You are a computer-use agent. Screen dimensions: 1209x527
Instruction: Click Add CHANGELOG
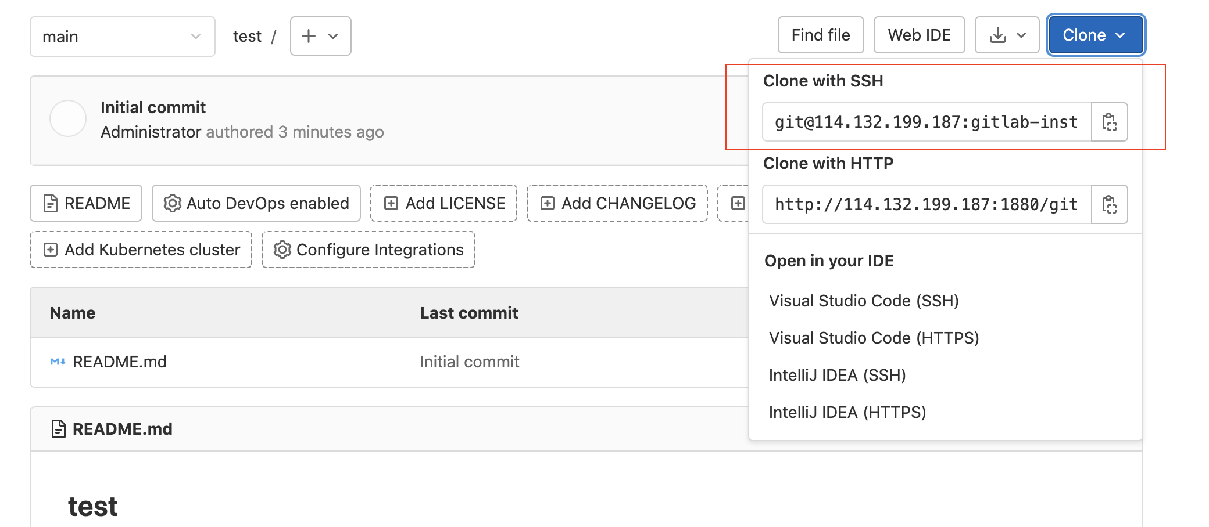[x=617, y=203]
